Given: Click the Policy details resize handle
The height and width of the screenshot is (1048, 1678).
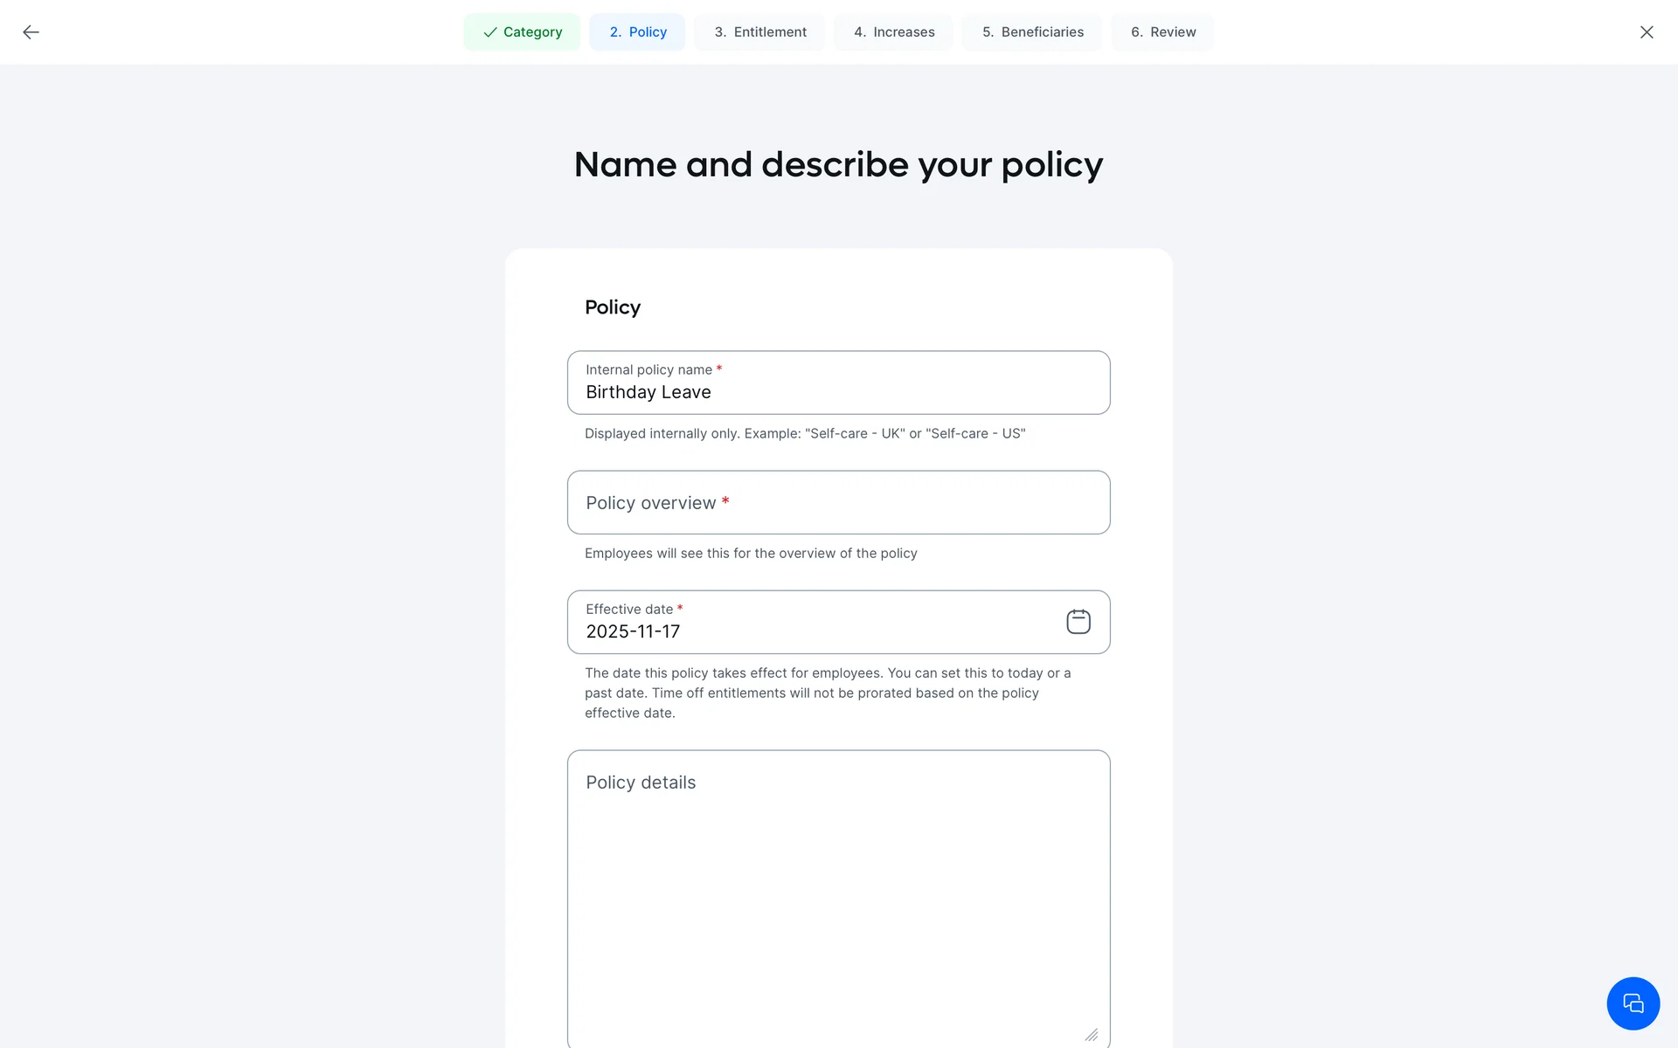Looking at the screenshot, I should [1091, 1035].
